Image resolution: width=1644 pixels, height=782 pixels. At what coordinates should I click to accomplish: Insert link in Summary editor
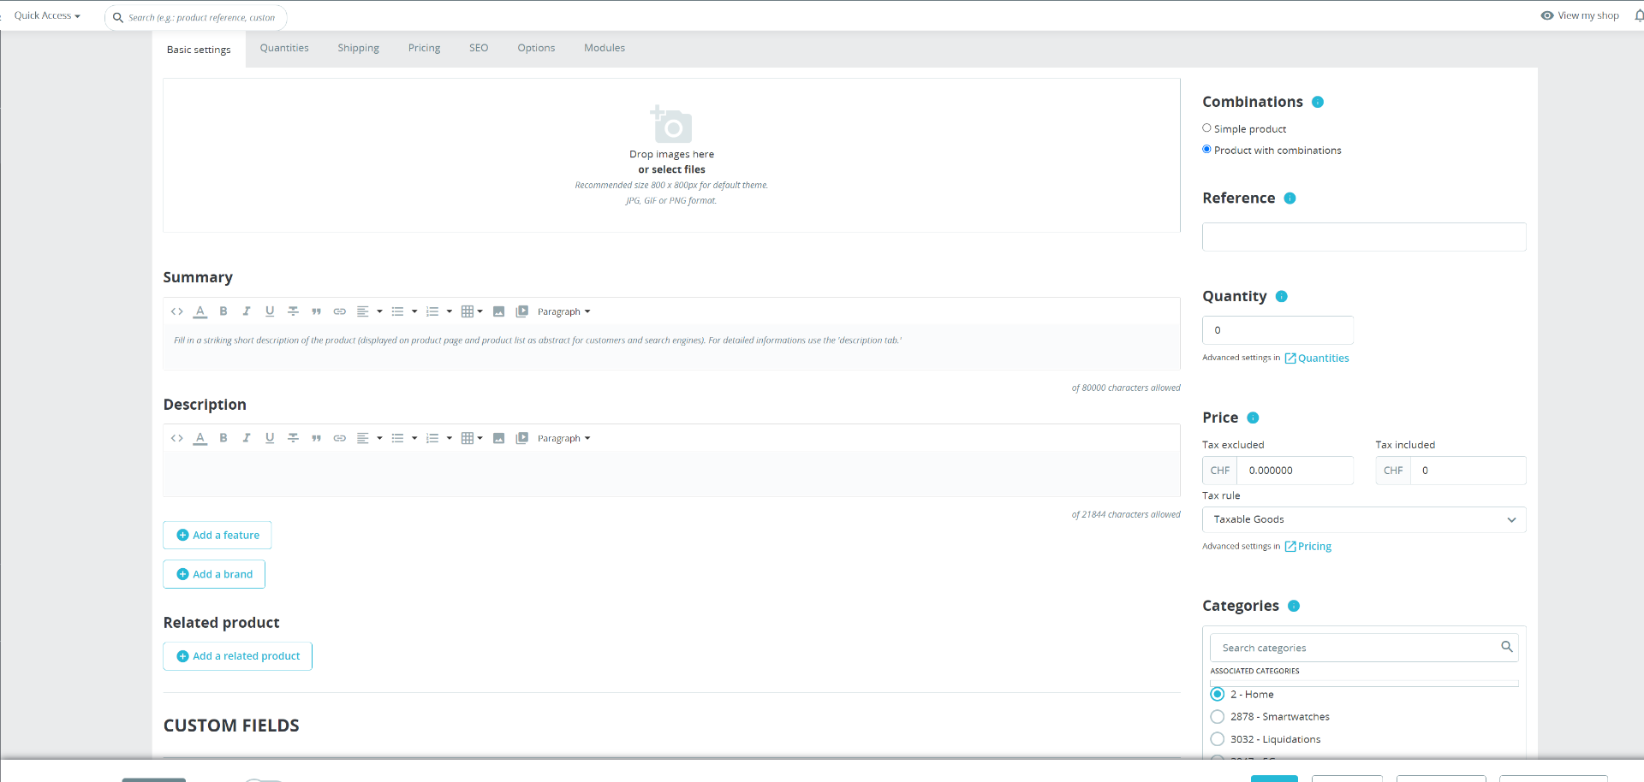[340, 311]
